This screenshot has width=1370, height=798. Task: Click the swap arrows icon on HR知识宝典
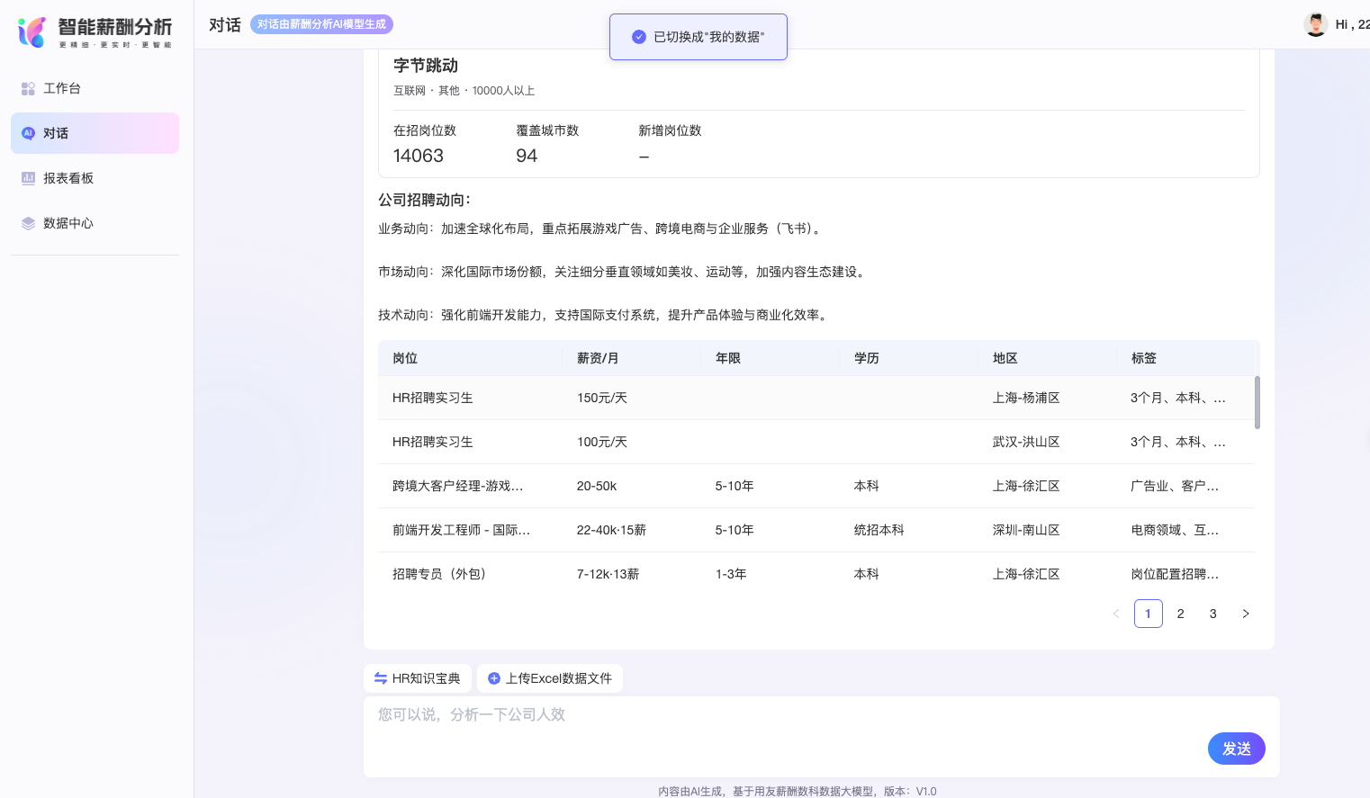pyautogui.click(x=379, y=677)
